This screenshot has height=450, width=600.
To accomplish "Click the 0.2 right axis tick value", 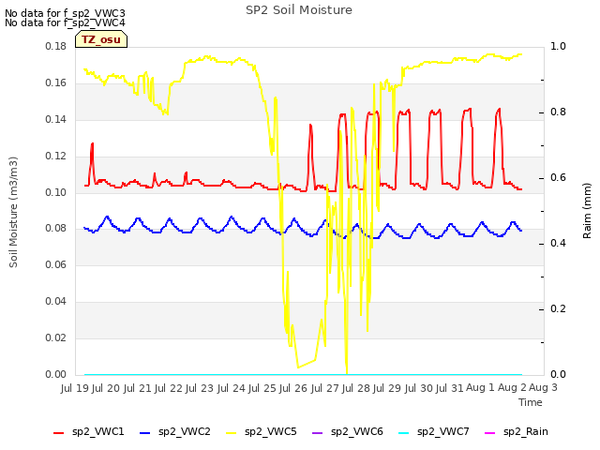I will tap(558, 308).
